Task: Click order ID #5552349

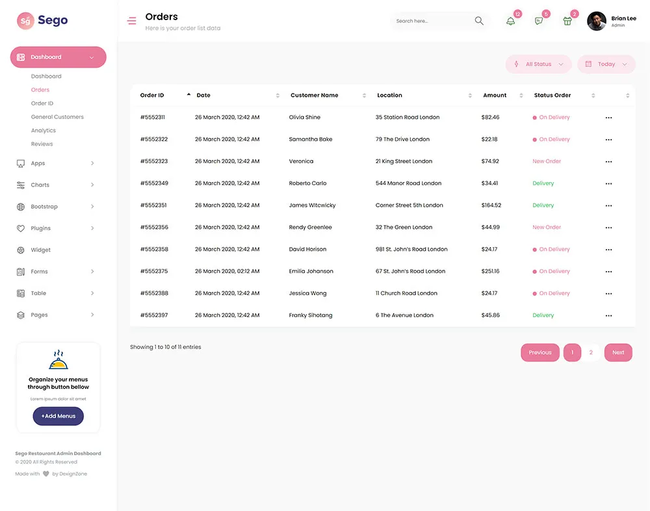Action: 154,183
